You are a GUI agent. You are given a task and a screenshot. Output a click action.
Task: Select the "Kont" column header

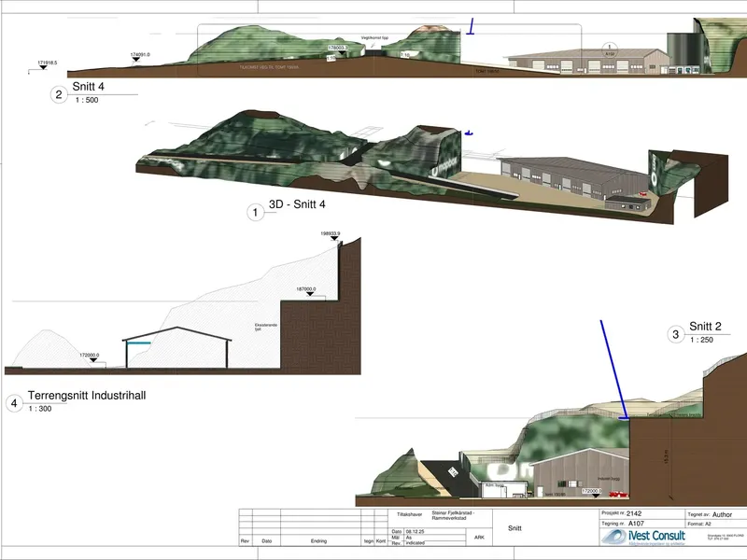click(381, 541)
